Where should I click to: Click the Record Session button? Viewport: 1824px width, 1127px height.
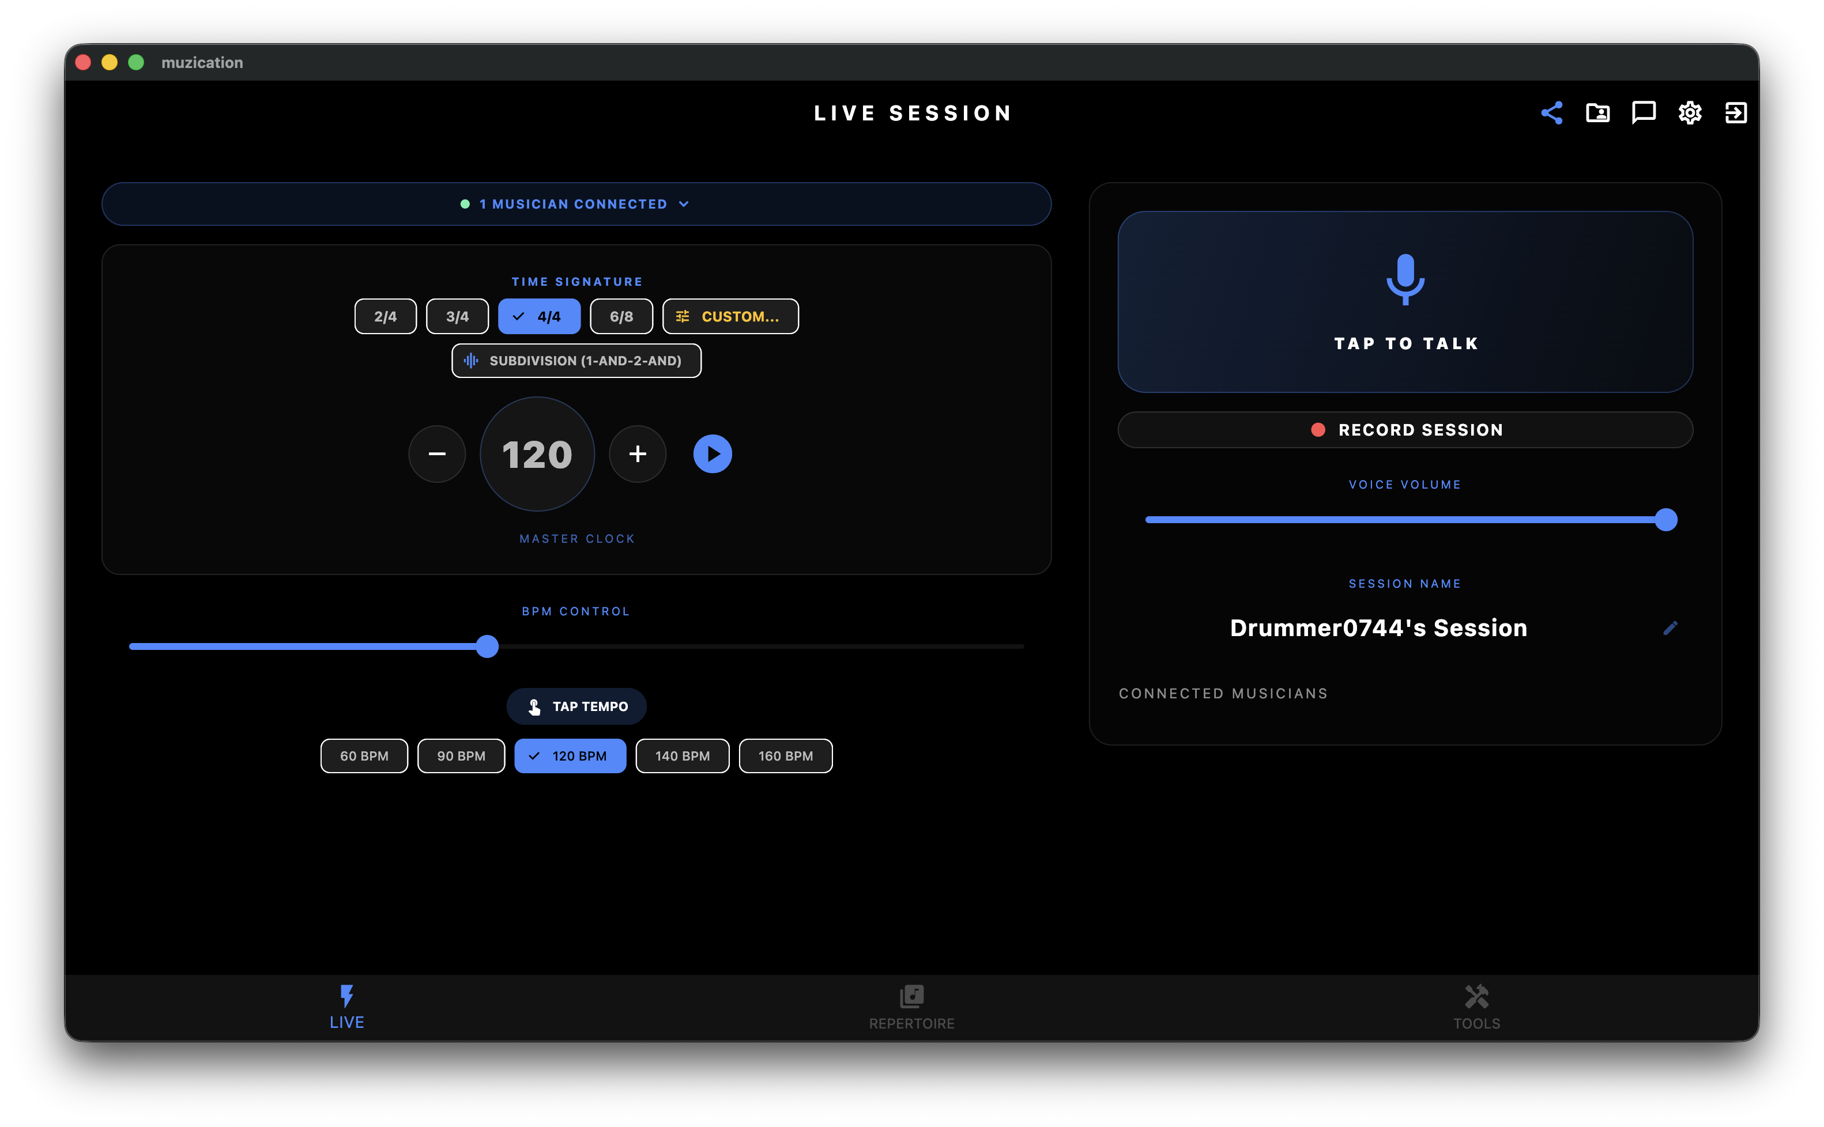click(1405, 429)
